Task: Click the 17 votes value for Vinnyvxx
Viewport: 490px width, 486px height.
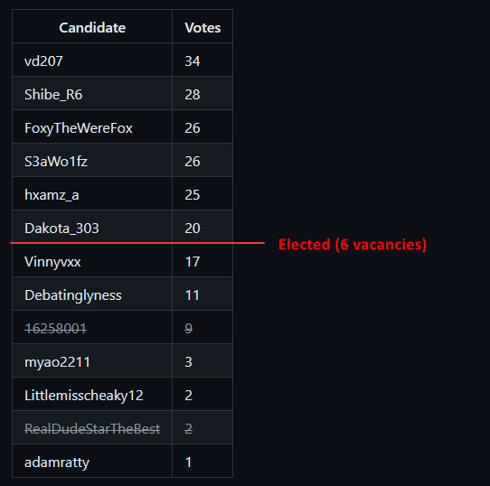Action: click(x=193, y=262)
